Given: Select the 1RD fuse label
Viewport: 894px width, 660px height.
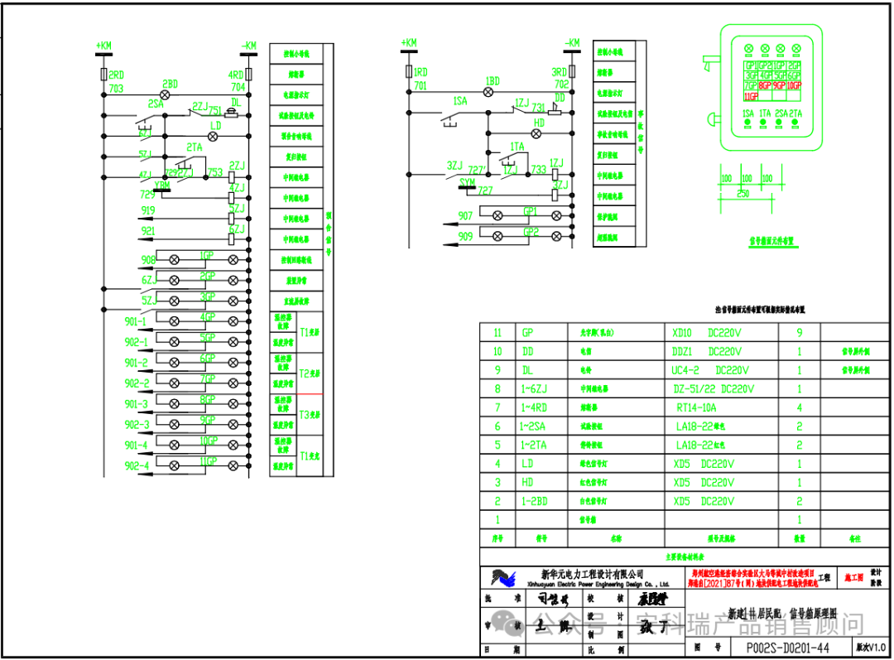Looking at the screenshot, I should [x=421, y=72].
